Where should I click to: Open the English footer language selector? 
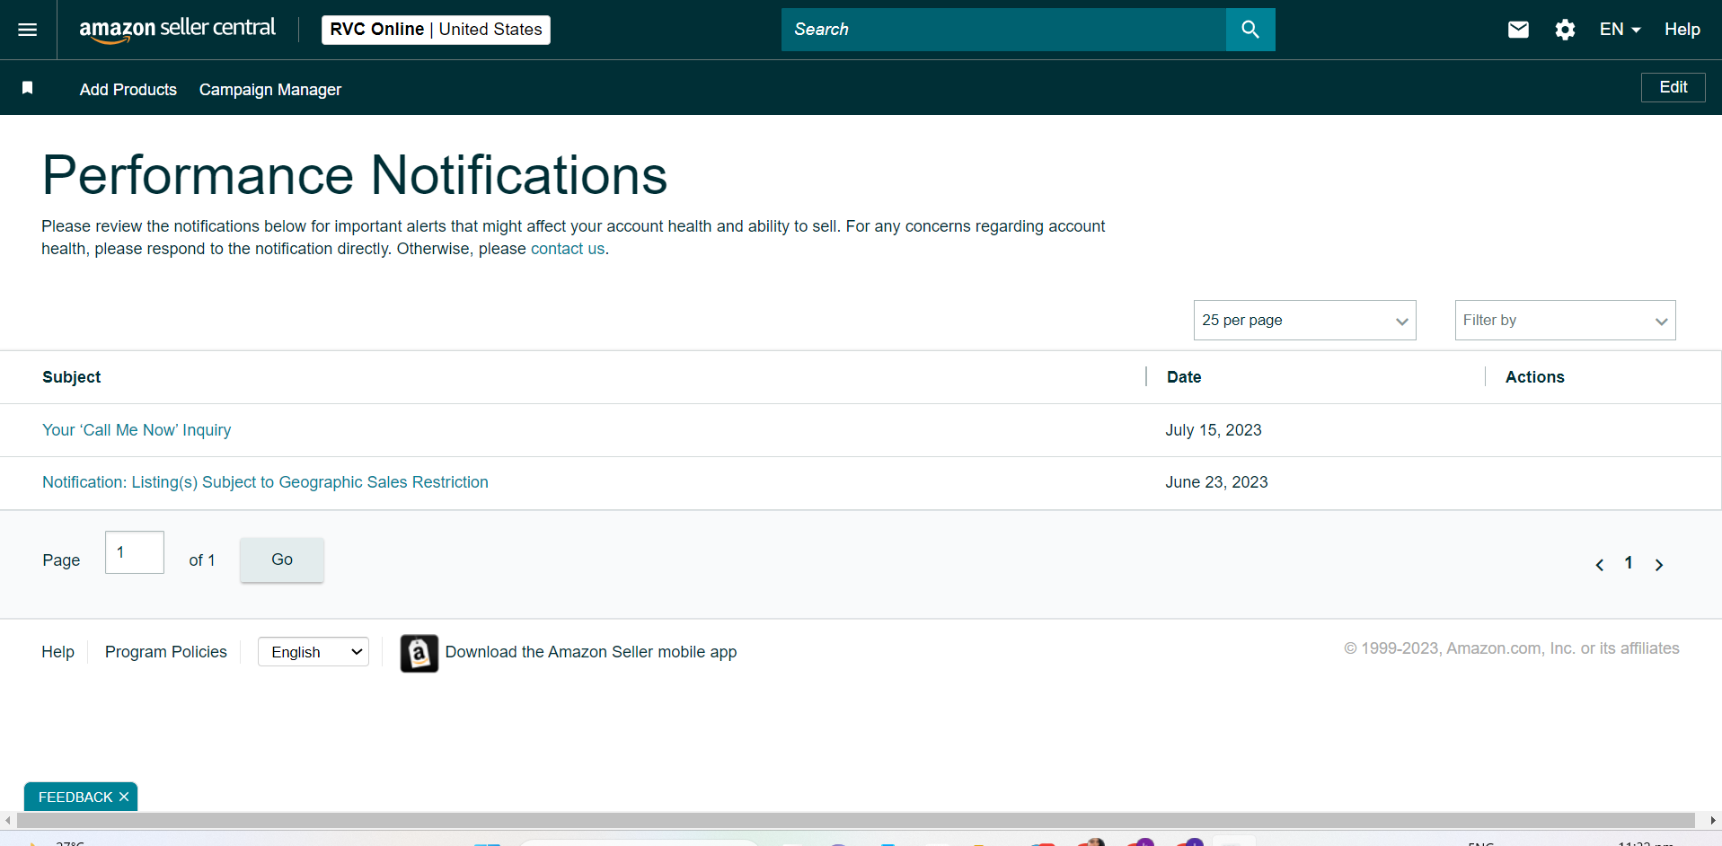pos(313,652)
